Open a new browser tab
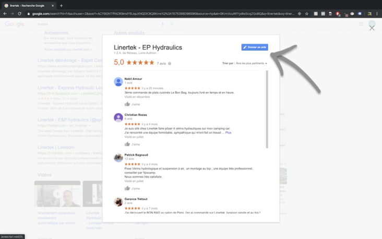 point(62,5)
